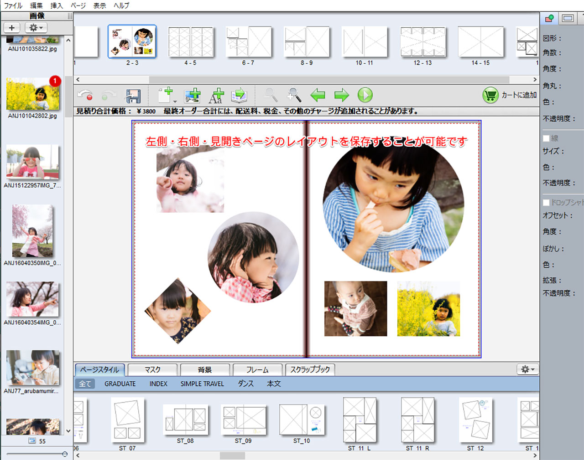Click the green shopping cart icon
584x460 pixels.
pyautogui.click(x=490, y=95)
